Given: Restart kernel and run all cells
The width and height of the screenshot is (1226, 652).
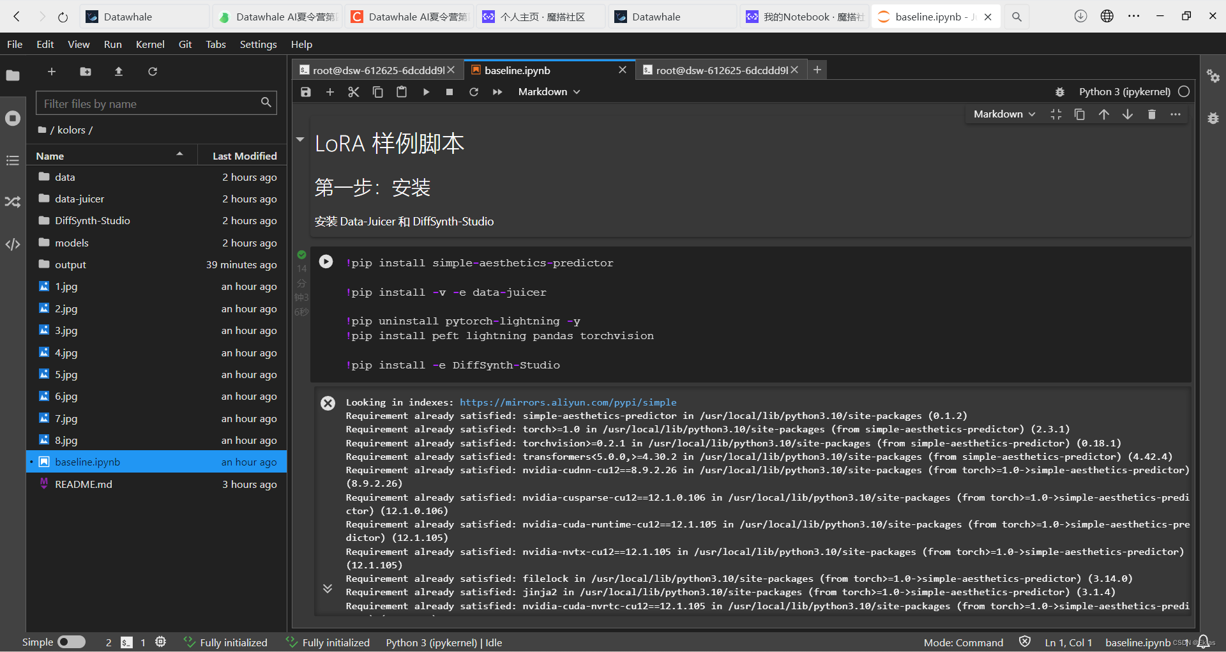Looking at the screenshot, I should 497,92.
